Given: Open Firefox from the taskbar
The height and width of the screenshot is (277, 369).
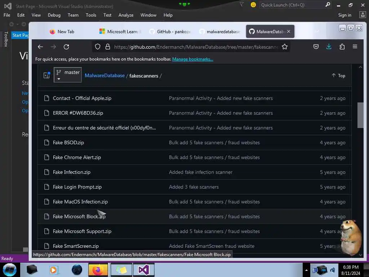Looking at the screenshot, I should tap(98, 270).
